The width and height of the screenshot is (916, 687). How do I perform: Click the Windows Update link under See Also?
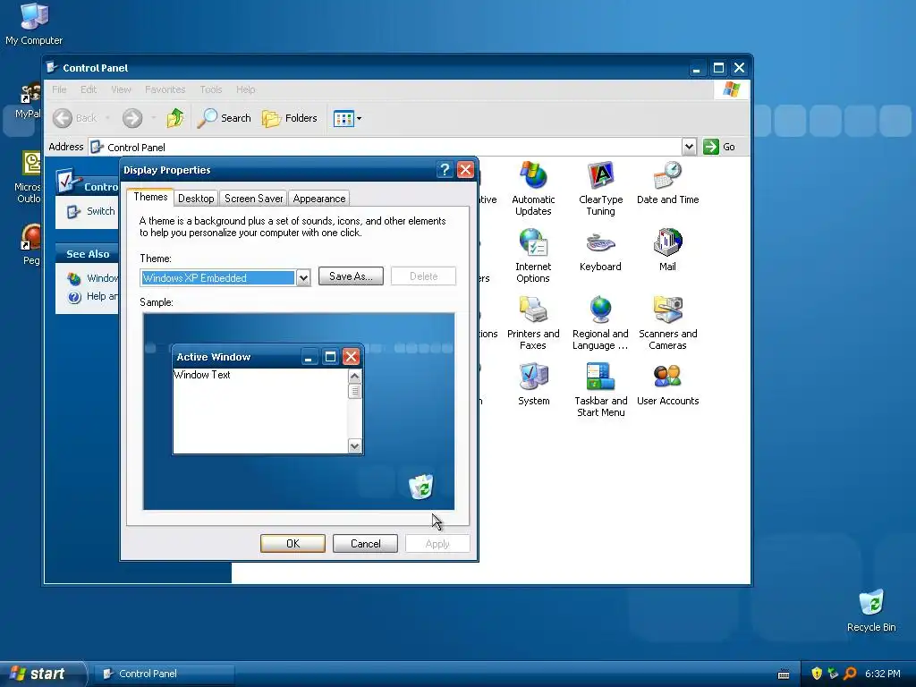93,279
